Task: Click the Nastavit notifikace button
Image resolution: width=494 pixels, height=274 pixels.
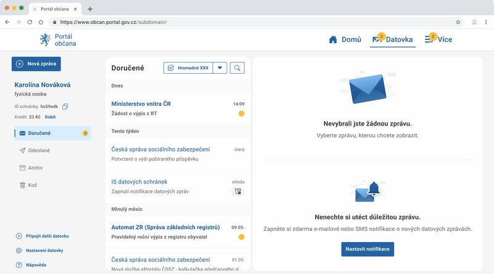Action: (367, 249)
